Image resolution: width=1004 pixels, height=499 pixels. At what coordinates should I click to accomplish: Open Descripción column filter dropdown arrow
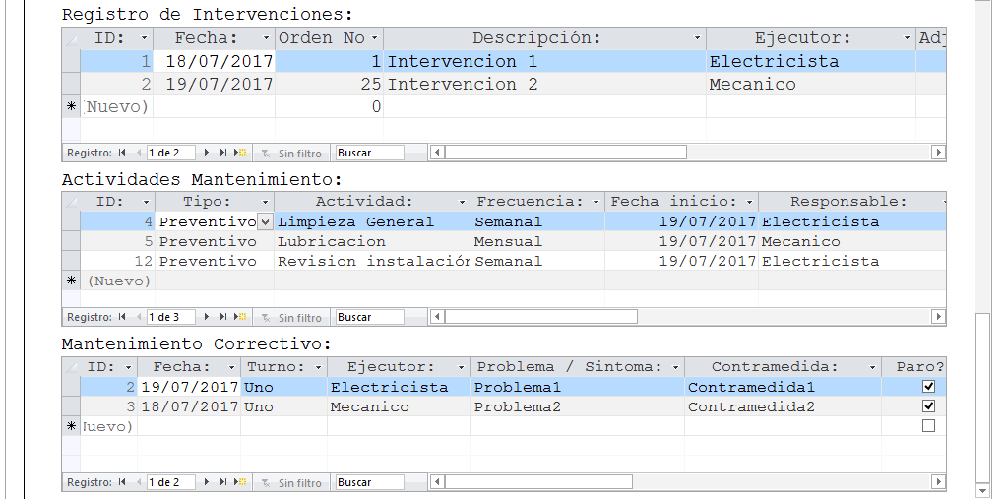pos(697,38)
